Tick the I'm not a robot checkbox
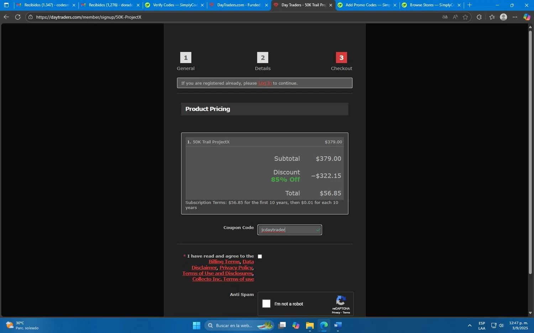534x333 pixels. [266, 304]
